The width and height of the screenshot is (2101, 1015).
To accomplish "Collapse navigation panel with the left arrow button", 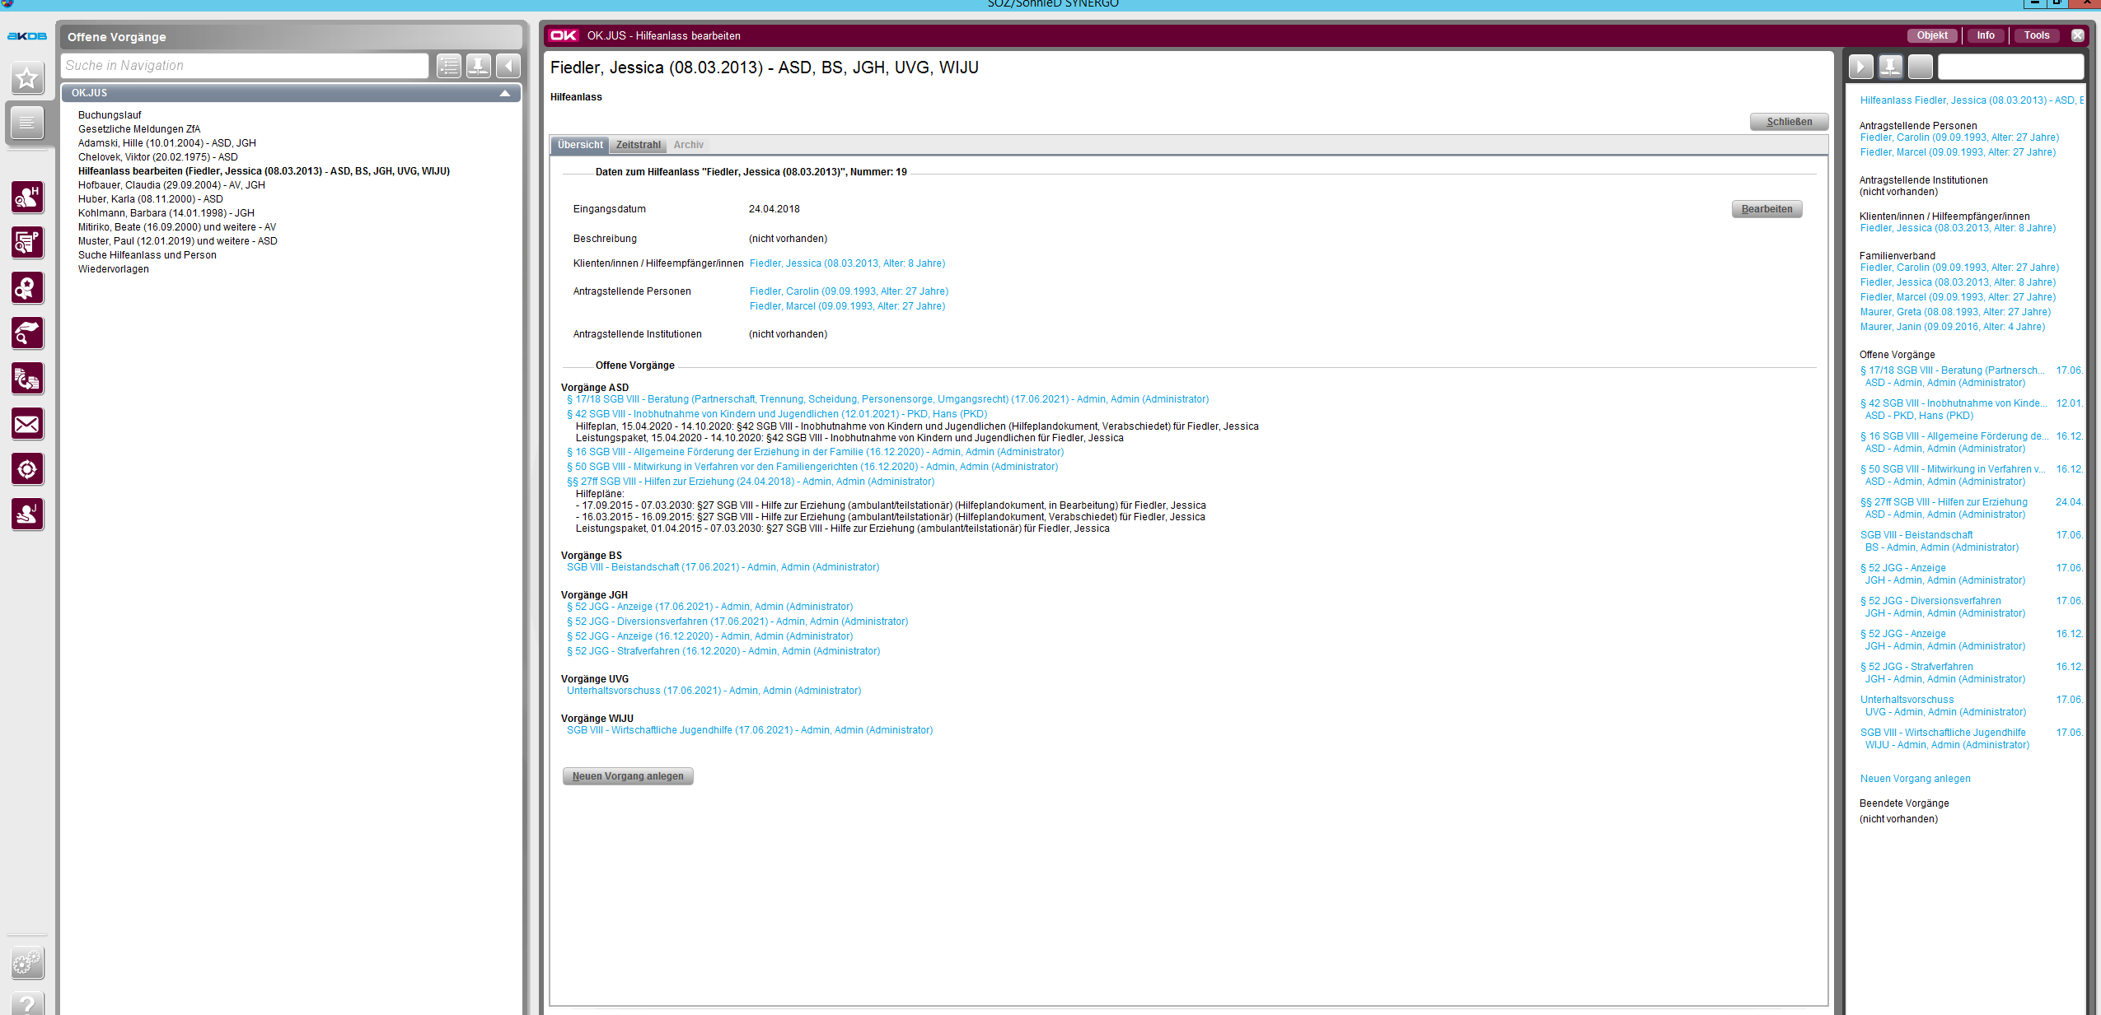I will 508,66.
